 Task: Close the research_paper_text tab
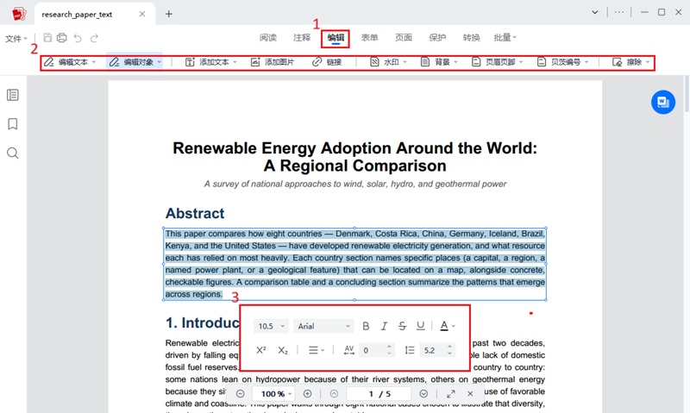point(142,14)
